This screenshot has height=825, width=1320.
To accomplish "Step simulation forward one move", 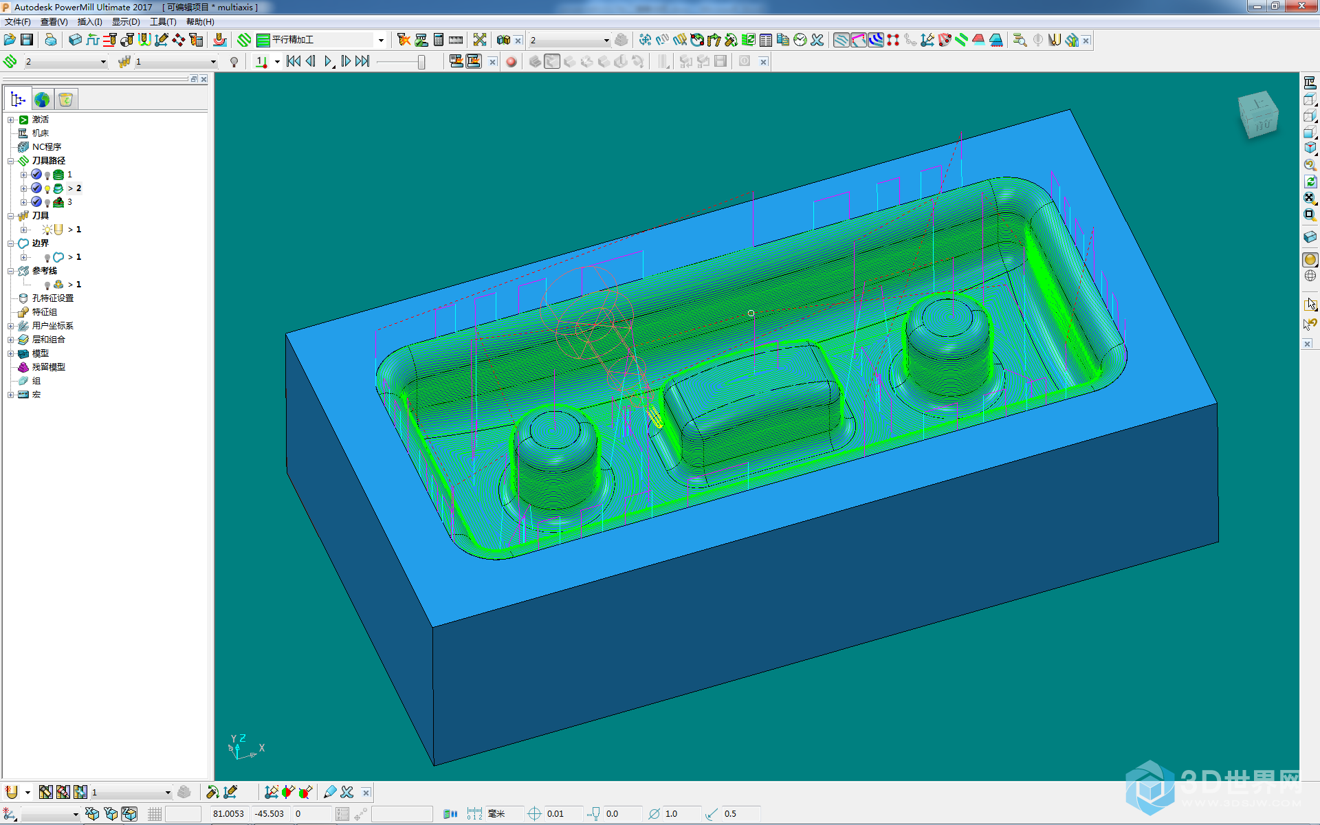I will 346,61.
